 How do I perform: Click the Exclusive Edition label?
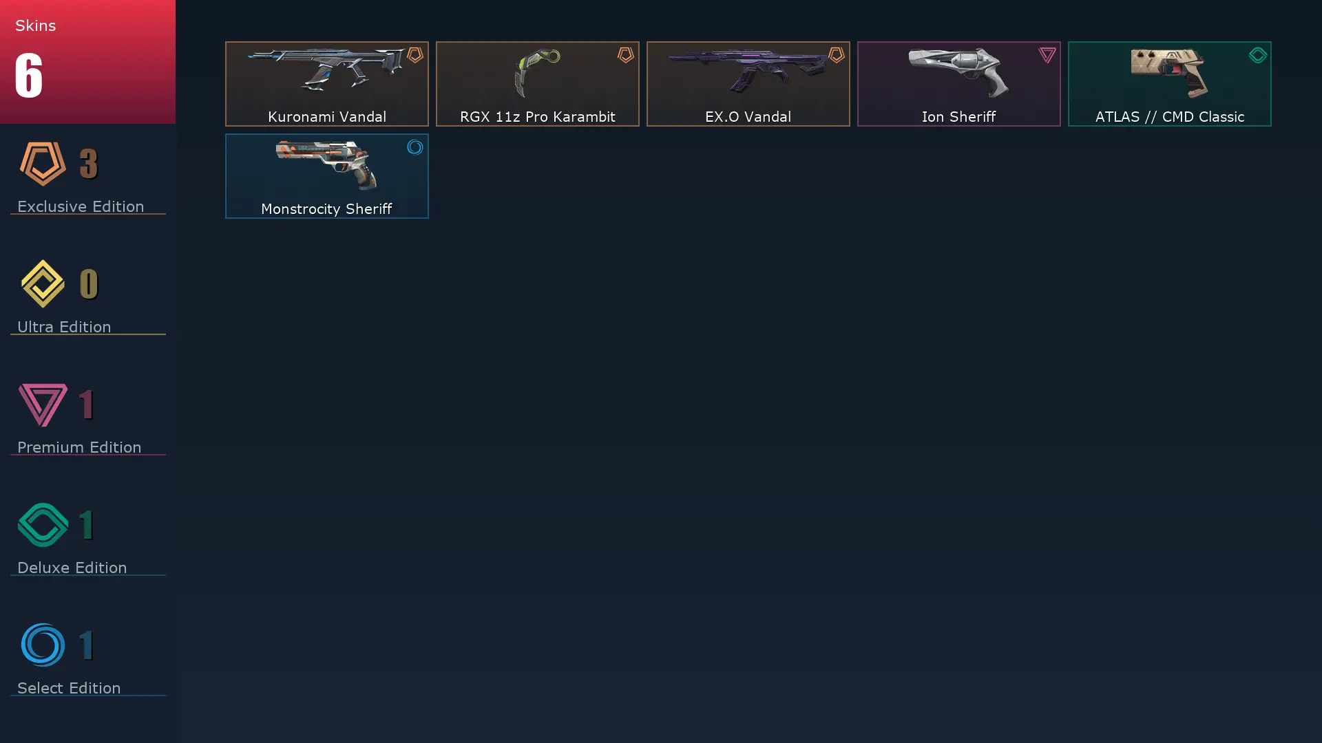tap(81, 206)
